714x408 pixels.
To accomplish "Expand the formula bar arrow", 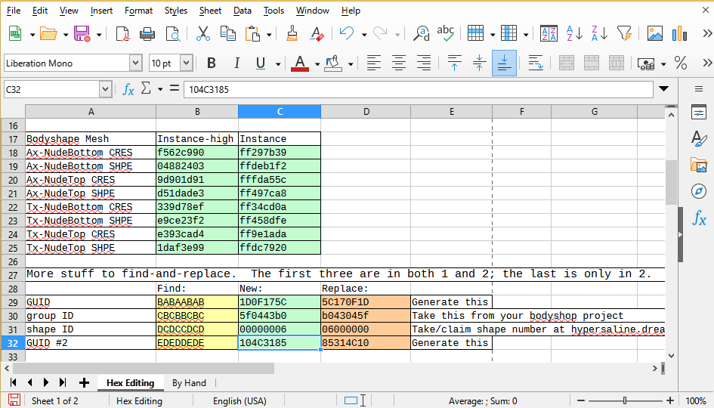I will click(664, 89).
